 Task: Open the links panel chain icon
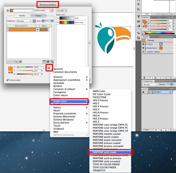point(138,33)
